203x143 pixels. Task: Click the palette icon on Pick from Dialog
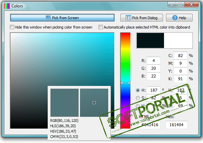[x=128, y=18]
